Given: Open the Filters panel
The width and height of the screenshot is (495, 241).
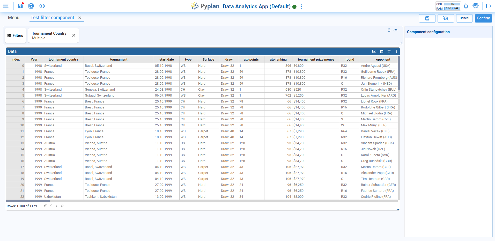Looking at the screenshot, I should [16, 35].
